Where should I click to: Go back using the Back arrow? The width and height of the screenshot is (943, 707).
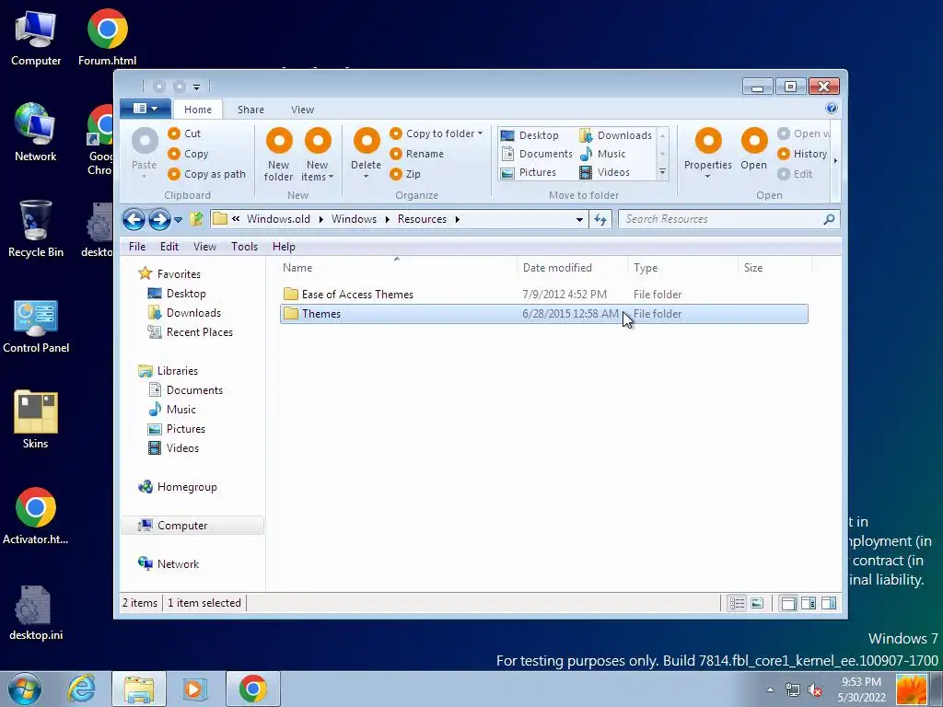(x=134, y=219)
